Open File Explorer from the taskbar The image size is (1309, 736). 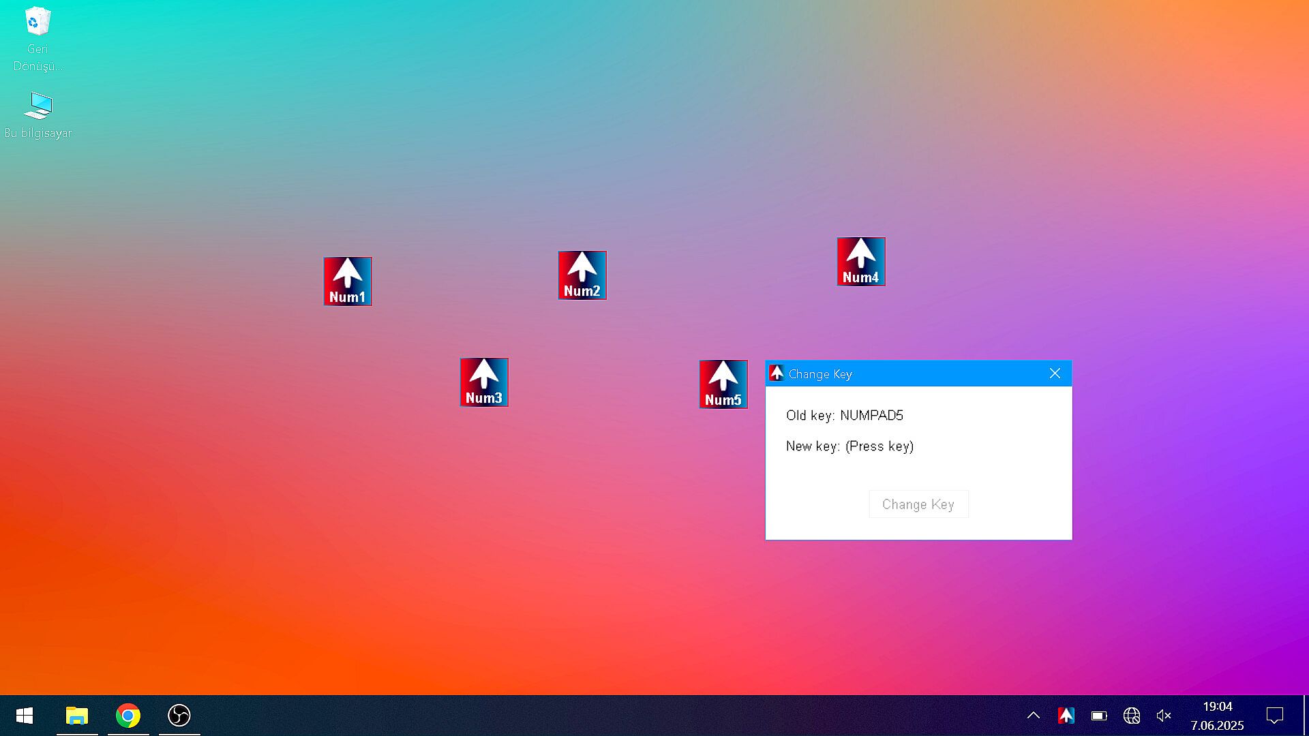point(77,716)
